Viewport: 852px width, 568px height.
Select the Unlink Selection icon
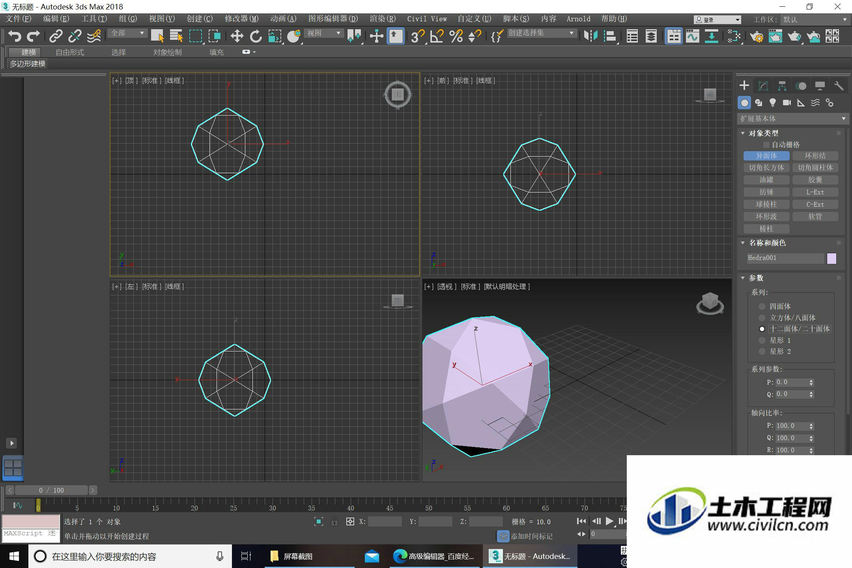point(75,36)
